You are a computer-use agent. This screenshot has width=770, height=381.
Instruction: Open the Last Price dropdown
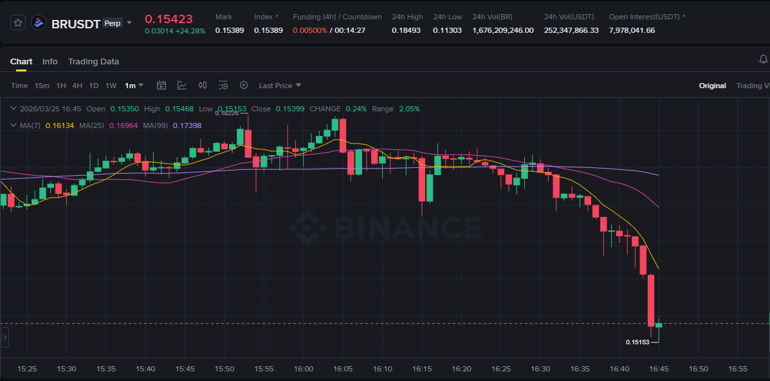coord(280,86)
